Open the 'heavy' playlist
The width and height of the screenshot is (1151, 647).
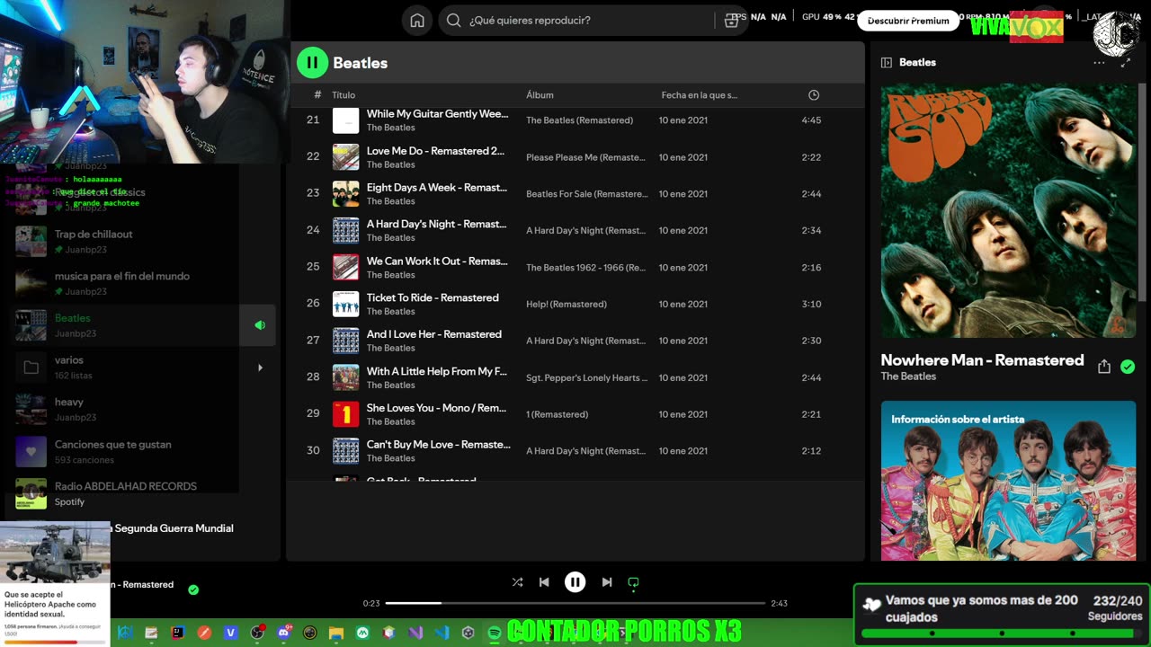coord(69,403)
